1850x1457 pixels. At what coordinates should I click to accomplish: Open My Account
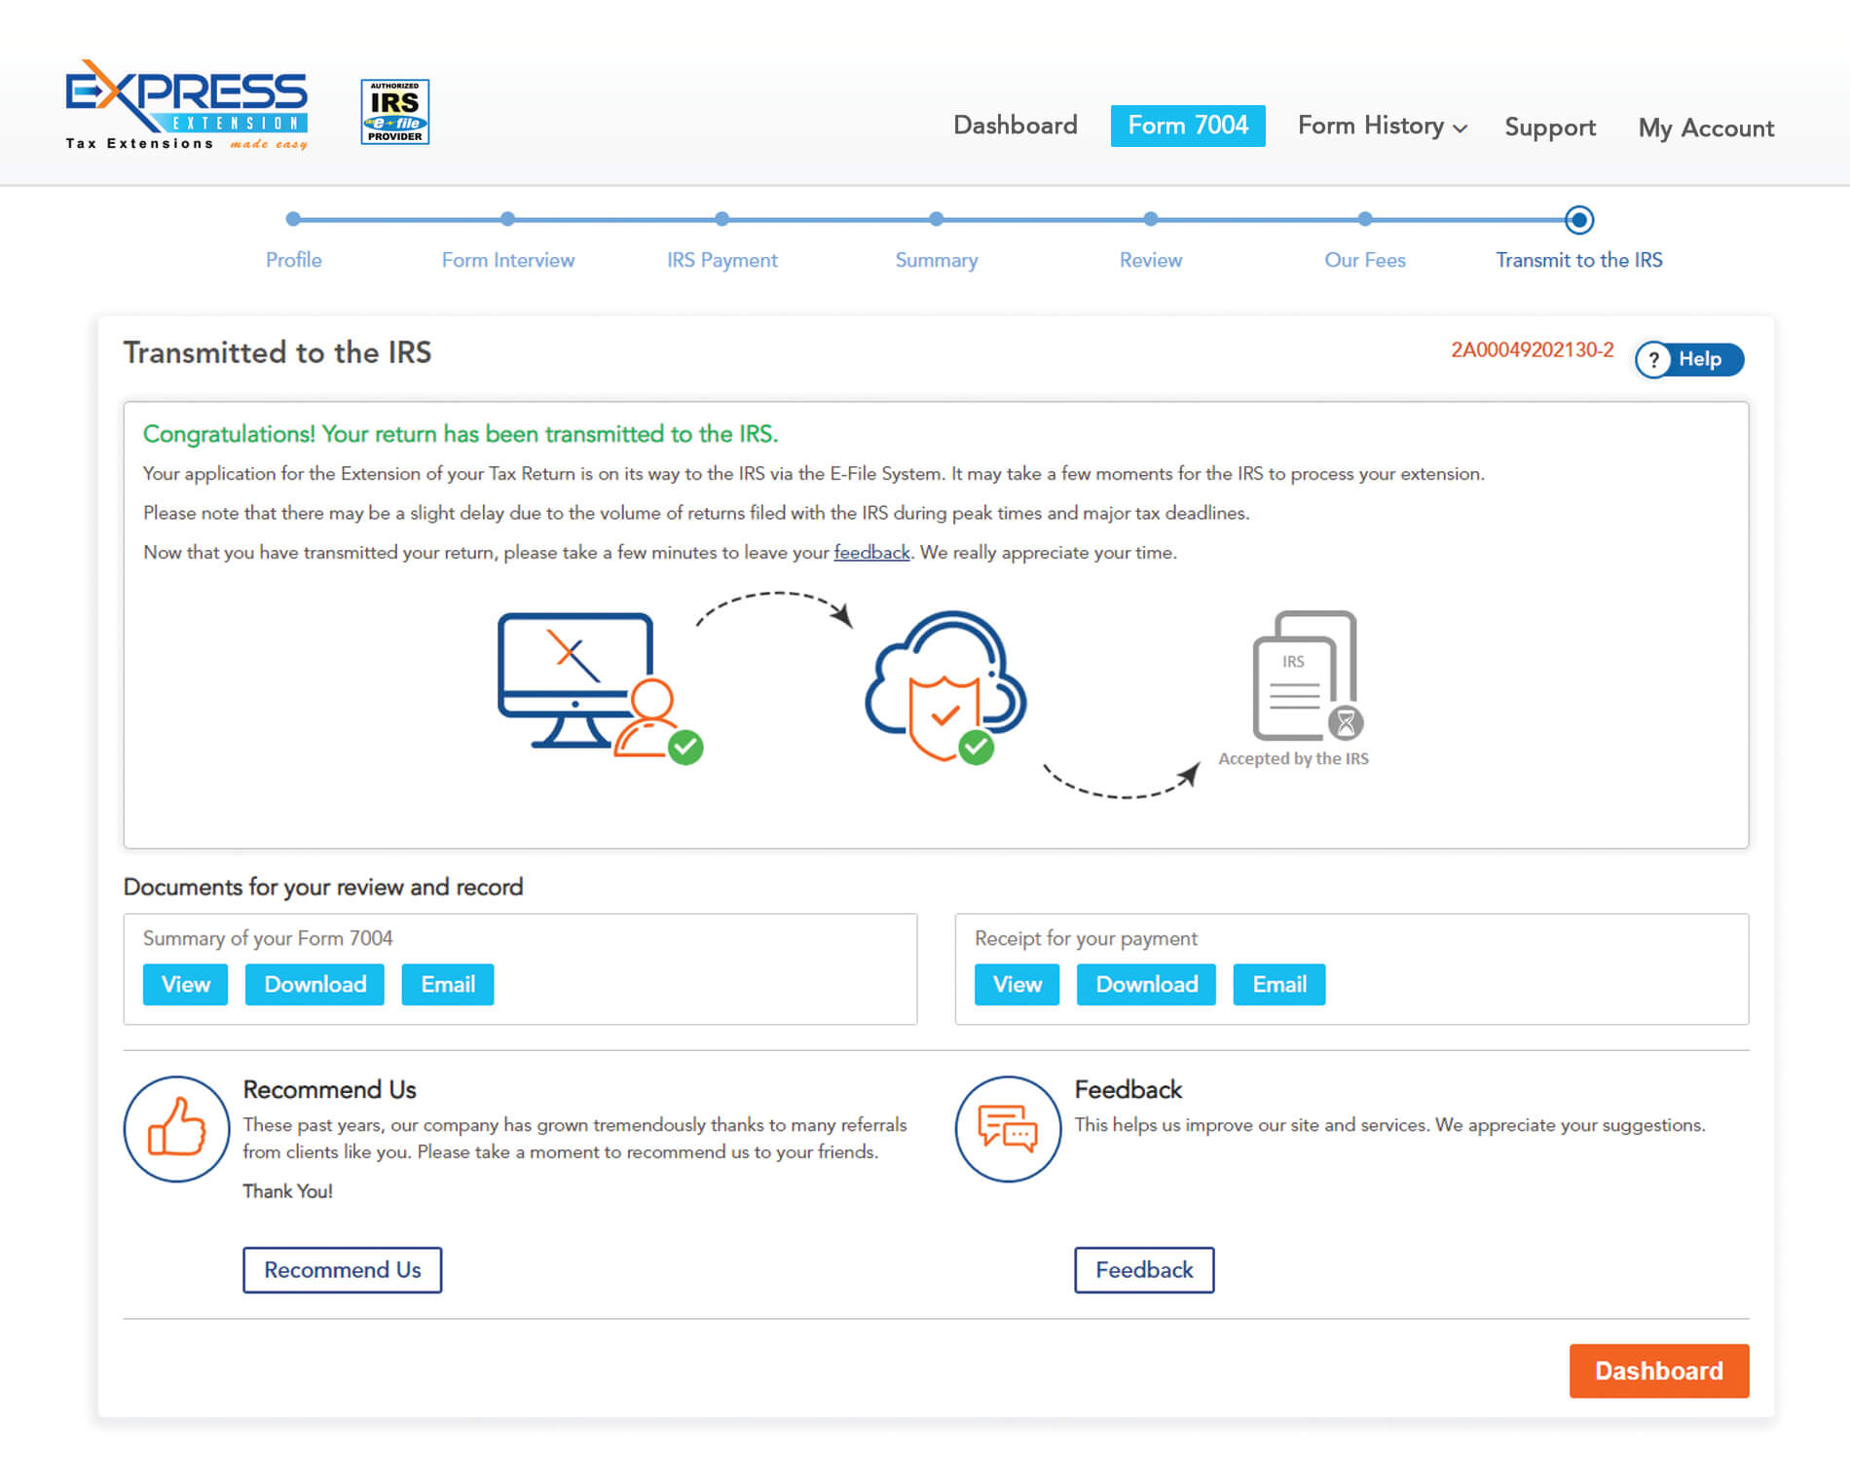tap(1706, 127)
